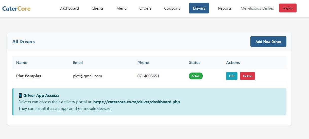Open the Coupons page
The image size is (309, 139).
pyautogui.click(x=172, y=8)
